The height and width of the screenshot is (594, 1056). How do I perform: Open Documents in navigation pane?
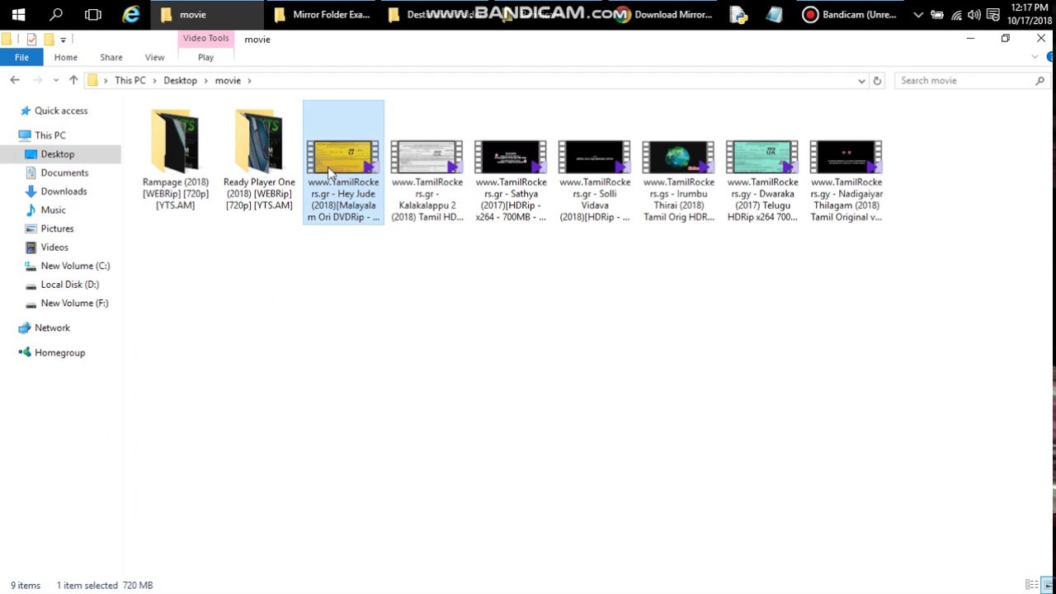point(64,172)
